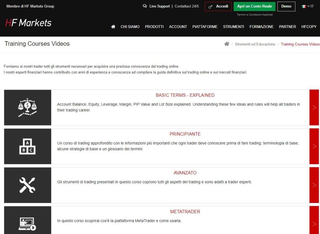Click the Basic Terms description paragraph

click(178, 107)
